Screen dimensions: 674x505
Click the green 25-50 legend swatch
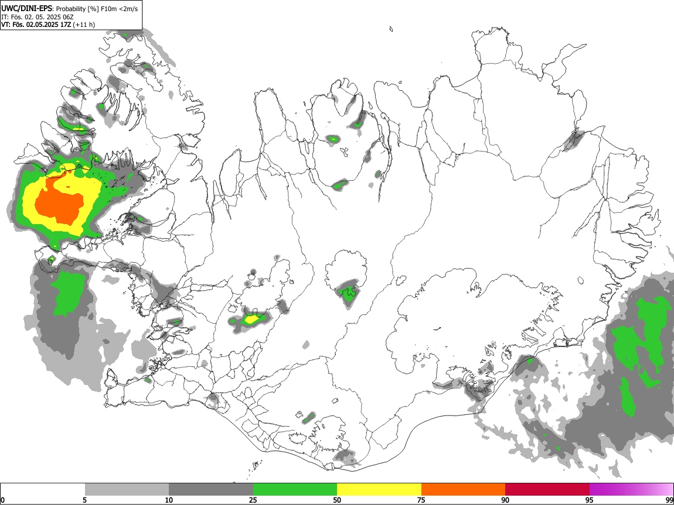(x=295, y=490)
